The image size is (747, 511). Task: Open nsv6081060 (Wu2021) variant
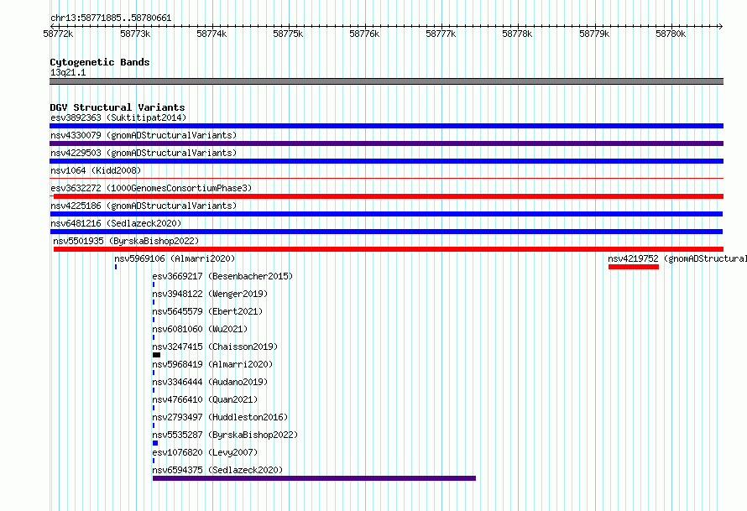200,329
